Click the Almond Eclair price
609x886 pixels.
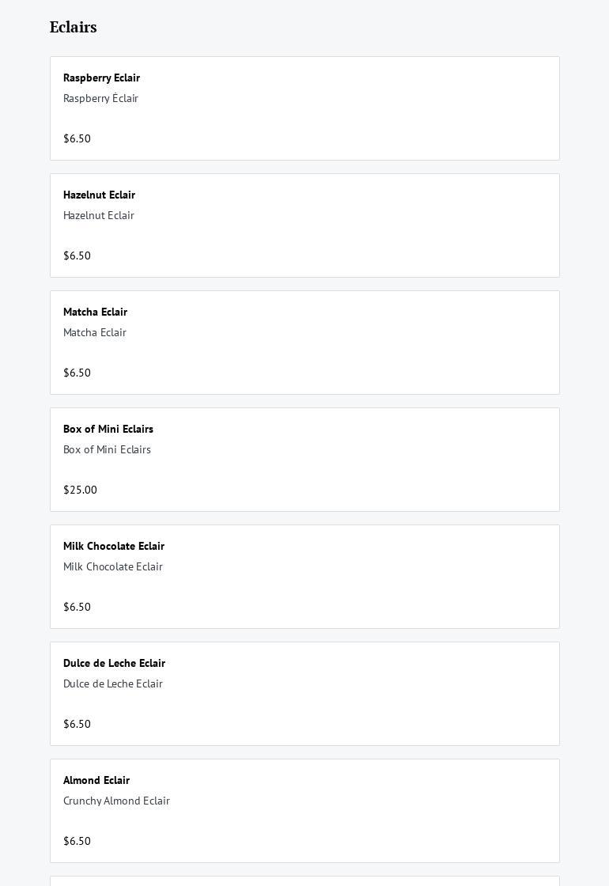coord(77,841)
